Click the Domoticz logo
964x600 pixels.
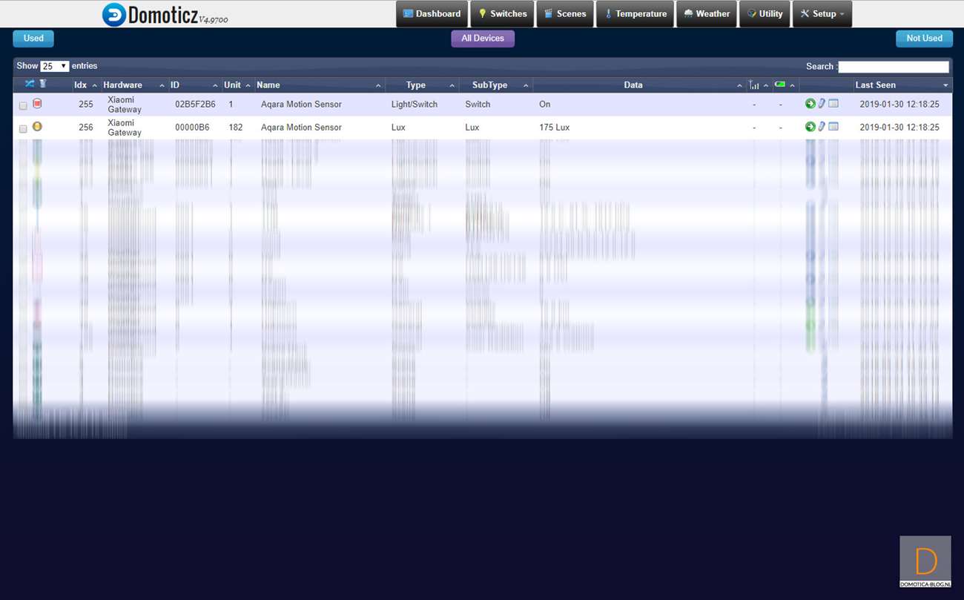point(114,14)
